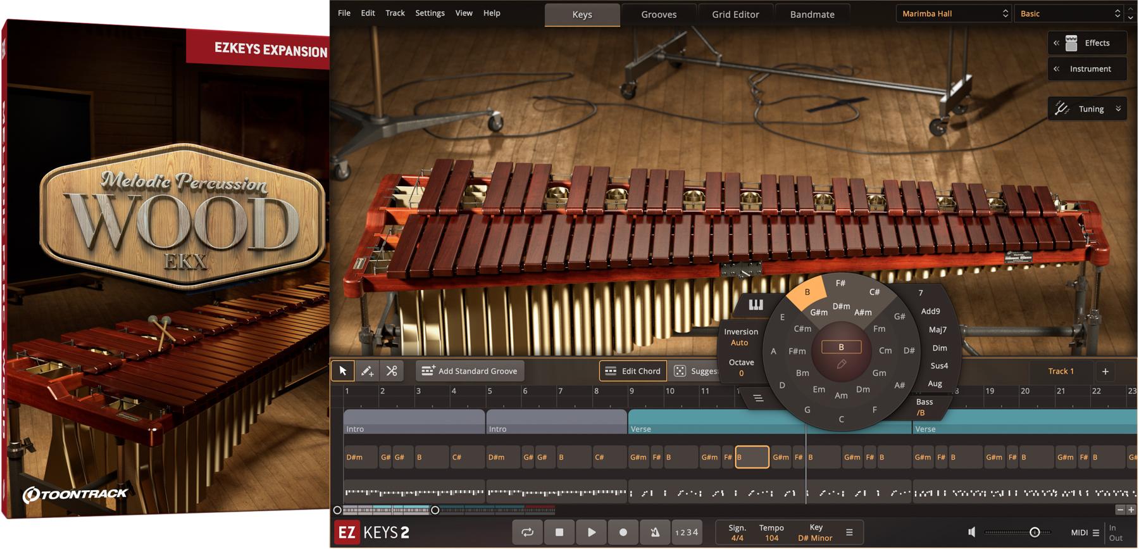Add a new track with plus button

point(1105,372)
